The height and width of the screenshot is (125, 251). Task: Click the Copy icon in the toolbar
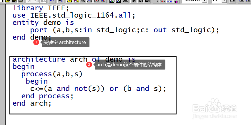[36, 1]
